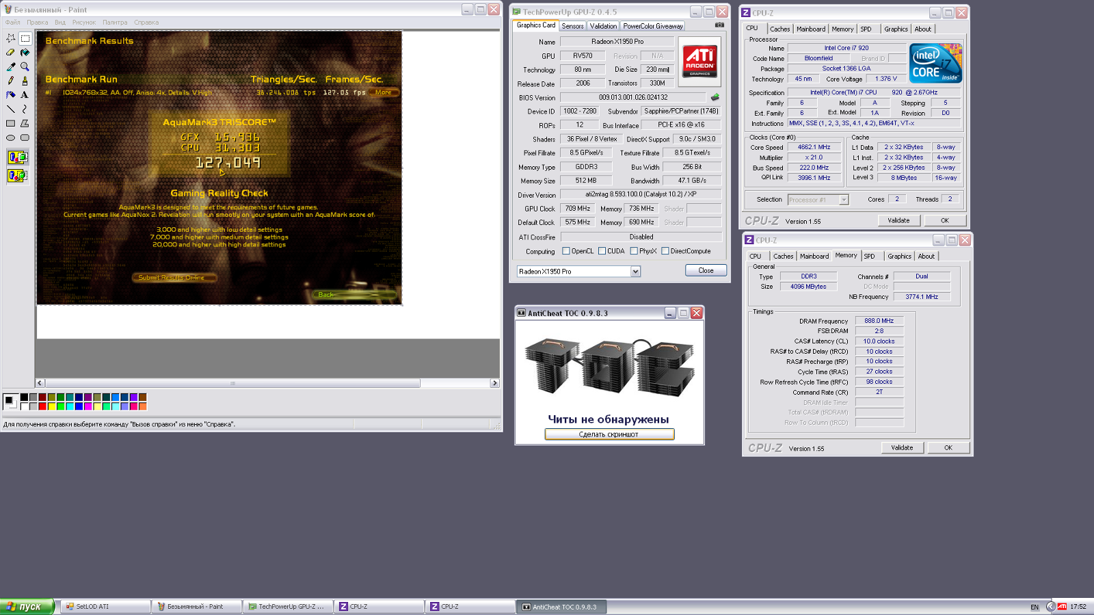Select the Free-Form Select tool in Paint
The width and height of the screenshot is (1094, 615).
pos(10,38)
